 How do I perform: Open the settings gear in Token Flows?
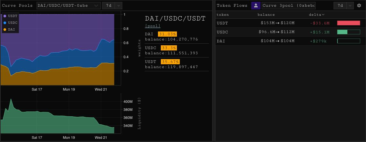coord(359,5)
